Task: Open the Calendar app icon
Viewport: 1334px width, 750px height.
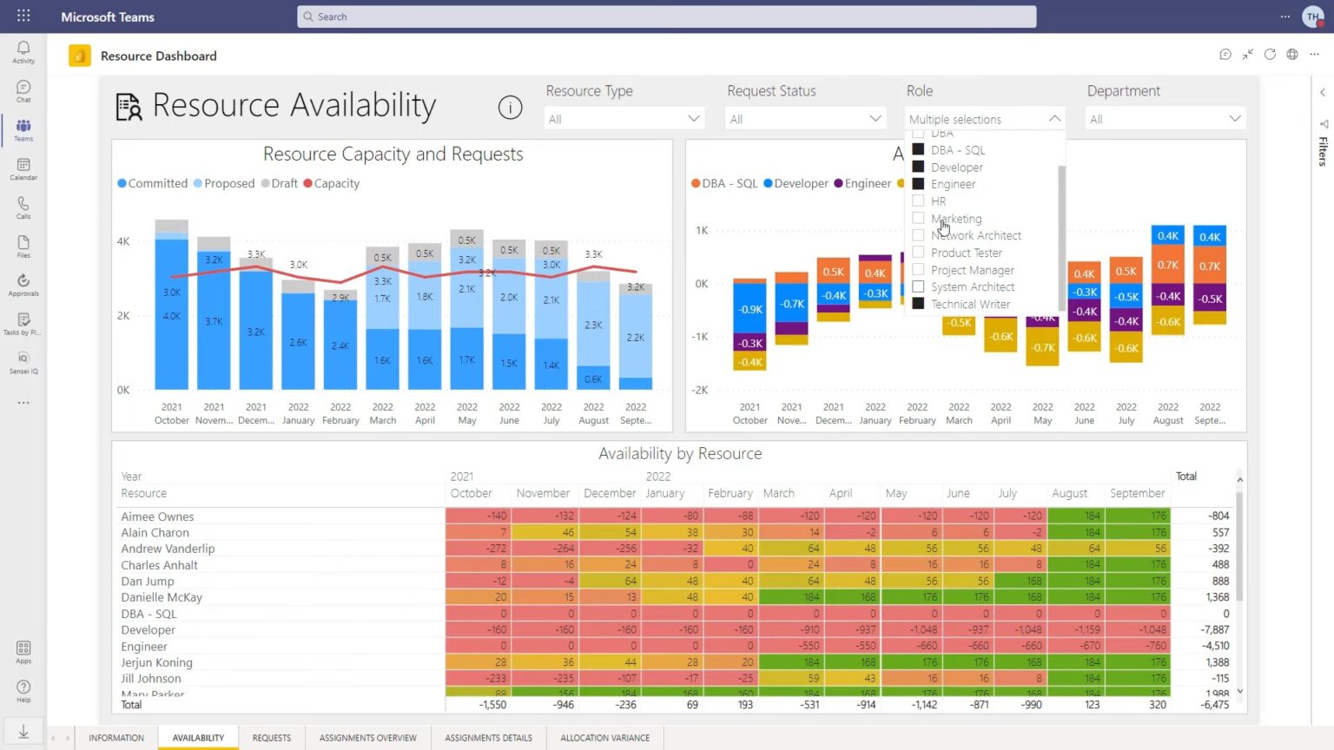Action: tap(23, 168)
